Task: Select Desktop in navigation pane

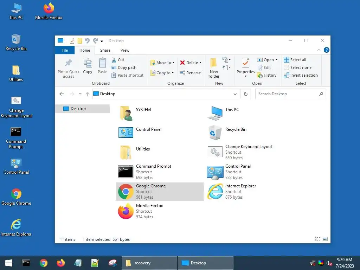Action: tap(82, 109)
